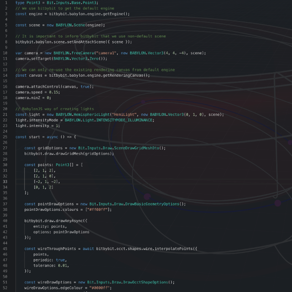This screenshot has height=292, width=292.
Task: Click 'points,' on line 46
Action: click(x=41, y=254)
